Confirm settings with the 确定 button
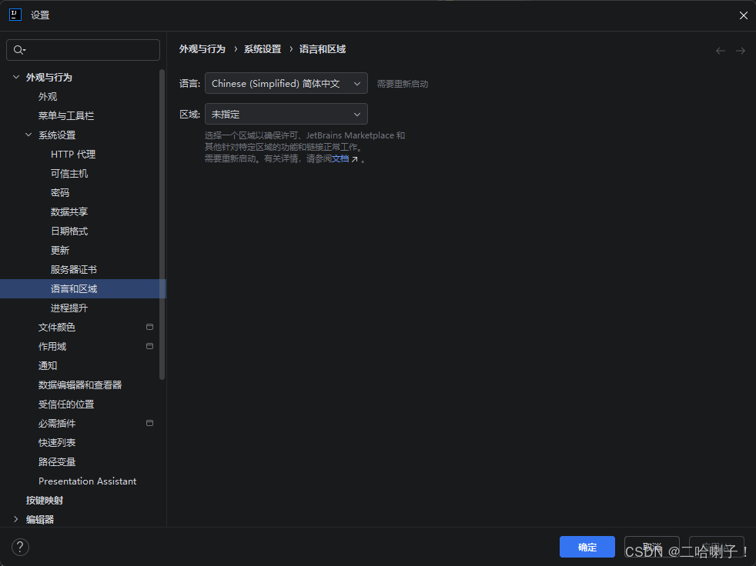756x566 pixels. [x=587, y=547]
